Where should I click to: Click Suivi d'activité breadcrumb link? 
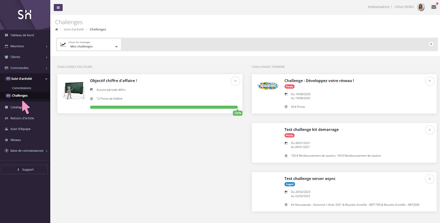74,30
